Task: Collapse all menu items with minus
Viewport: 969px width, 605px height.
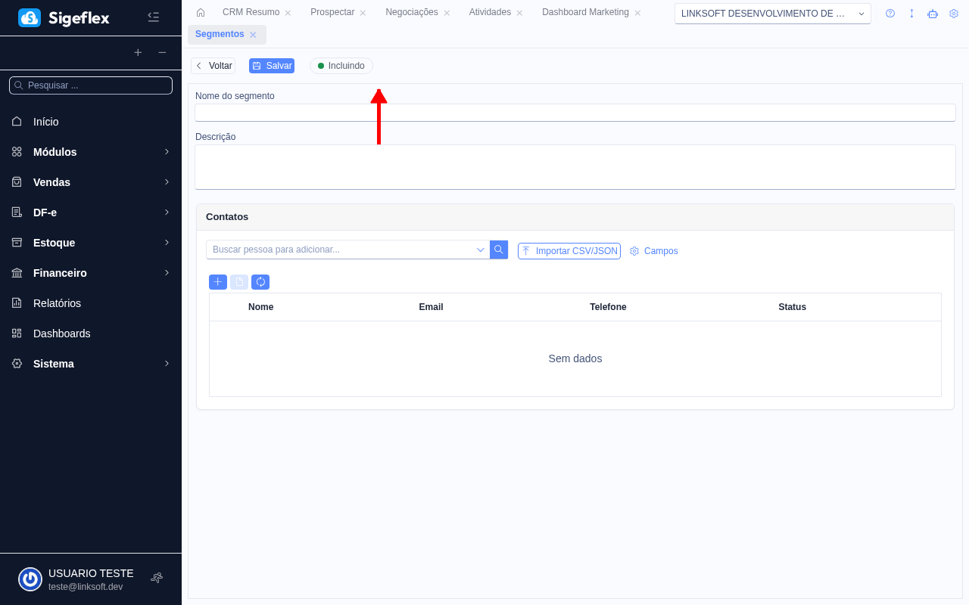Action: (162, 52)
